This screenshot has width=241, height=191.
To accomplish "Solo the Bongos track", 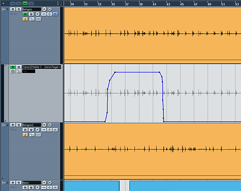I will pyautogui.click(x=19, y=9).
